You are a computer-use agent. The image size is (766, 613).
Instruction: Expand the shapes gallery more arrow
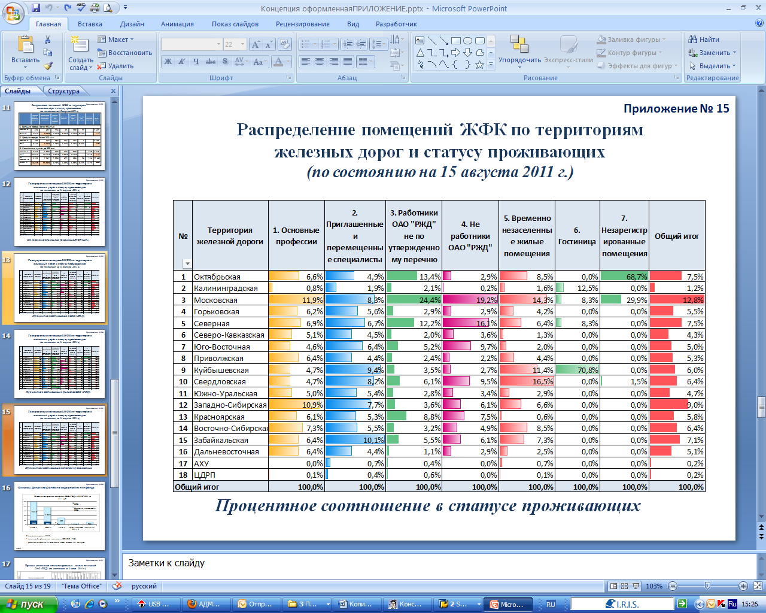[491, 65]
